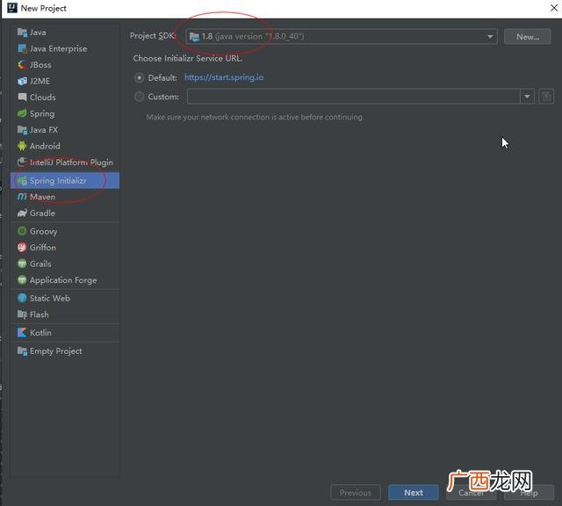Click the New... SDK button
This screenshot has height=506, width=562.
click(527, 37)
